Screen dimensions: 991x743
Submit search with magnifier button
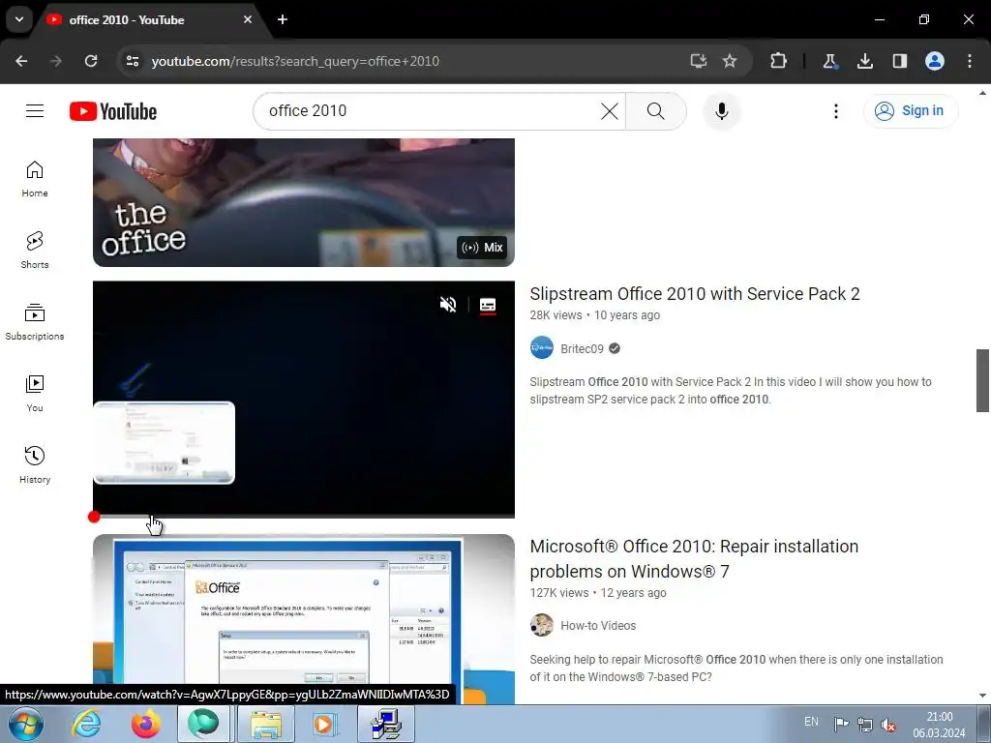pyautogui.click(x=656, y=111)
